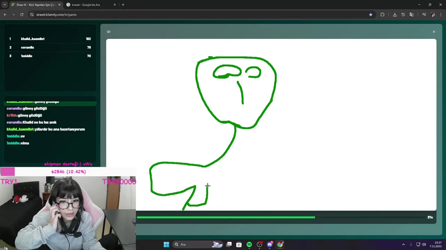Click the streamer webcam overlay
This screenshot has width=446, height=250.
point(68,213)
